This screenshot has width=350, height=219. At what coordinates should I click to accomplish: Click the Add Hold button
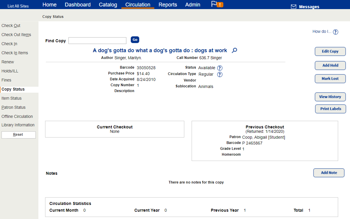pyautogui.click(x=330, y=65)
